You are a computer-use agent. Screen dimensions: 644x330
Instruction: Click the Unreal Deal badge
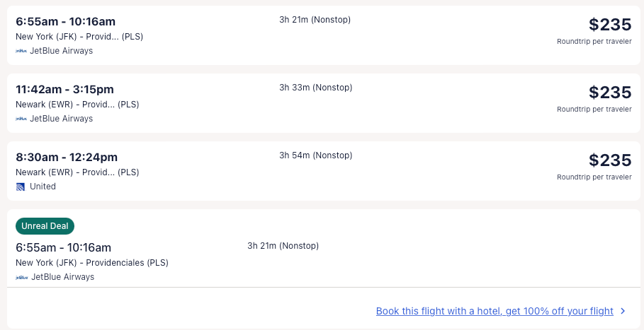[x=45, y=226]
